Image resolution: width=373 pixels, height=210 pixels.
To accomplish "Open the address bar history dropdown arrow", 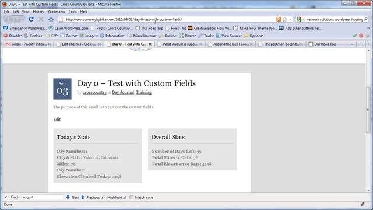I will point(291,19).
